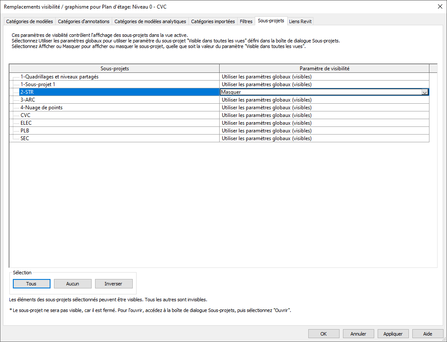
Task: Click visibility setting for CVC row
Action: (324, 115)
